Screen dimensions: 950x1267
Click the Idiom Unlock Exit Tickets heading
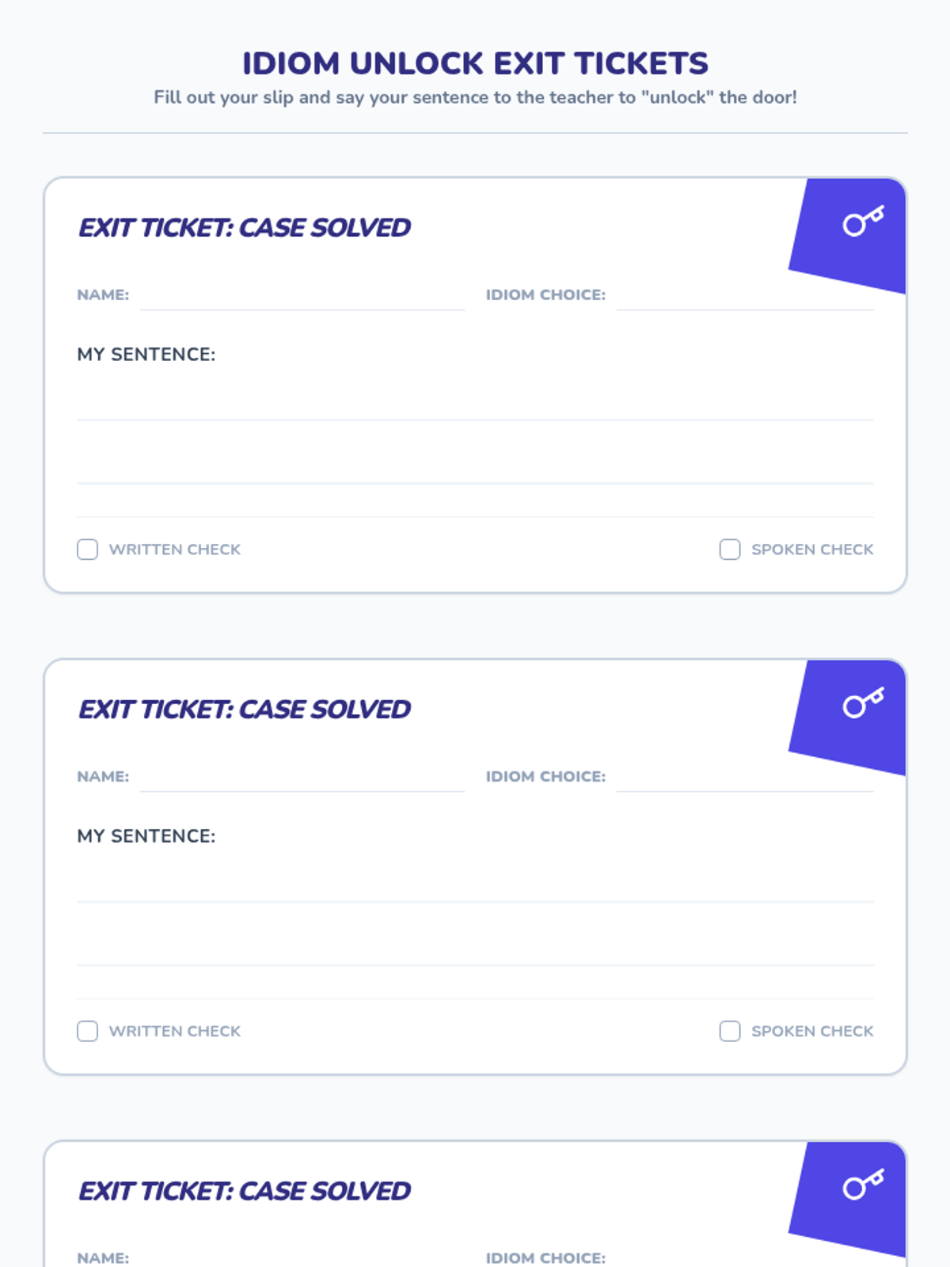point(475,63)
